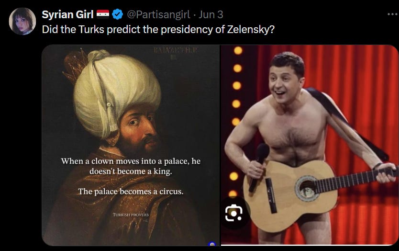Click the microphone held in the photo
Screen dimensions: 399x251
[260, 167]
